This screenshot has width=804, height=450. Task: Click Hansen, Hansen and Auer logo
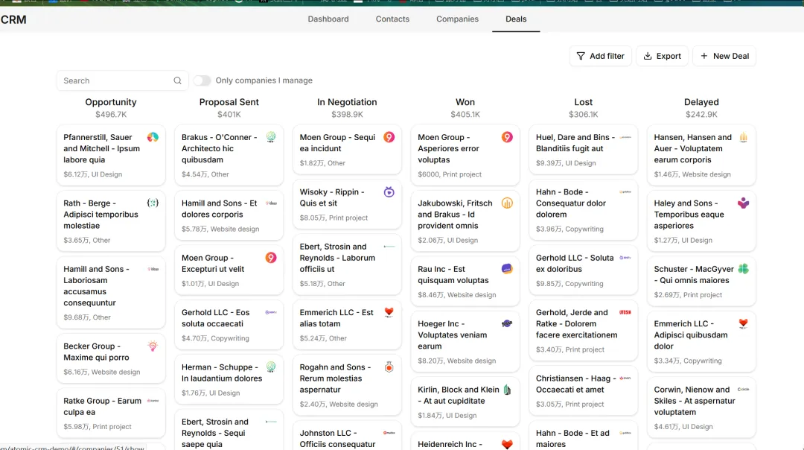pos(744,137)
